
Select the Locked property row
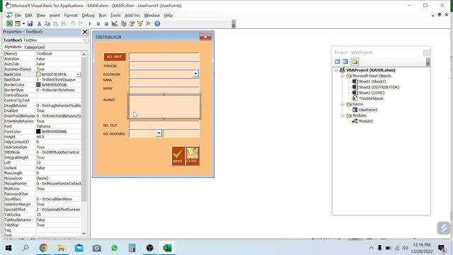[x=42, y=168]
